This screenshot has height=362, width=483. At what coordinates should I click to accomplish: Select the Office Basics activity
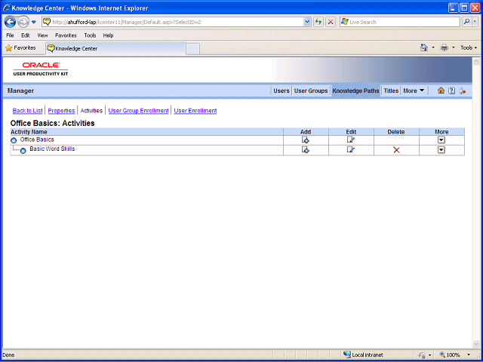(37, 140)
